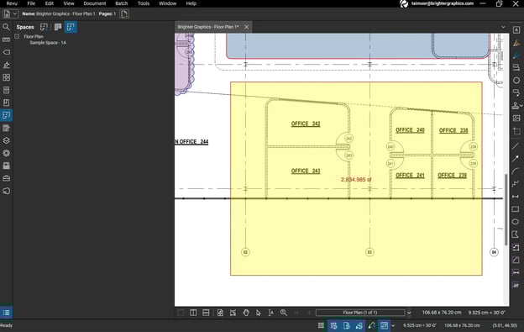Select the Arrow tool in right toolbar
This screenshot has width=524, height=332.
click(x=516, y=159)
